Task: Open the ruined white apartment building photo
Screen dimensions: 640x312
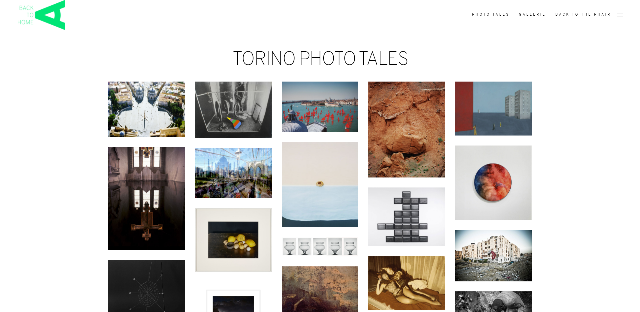Action: (x=493, y=256)
